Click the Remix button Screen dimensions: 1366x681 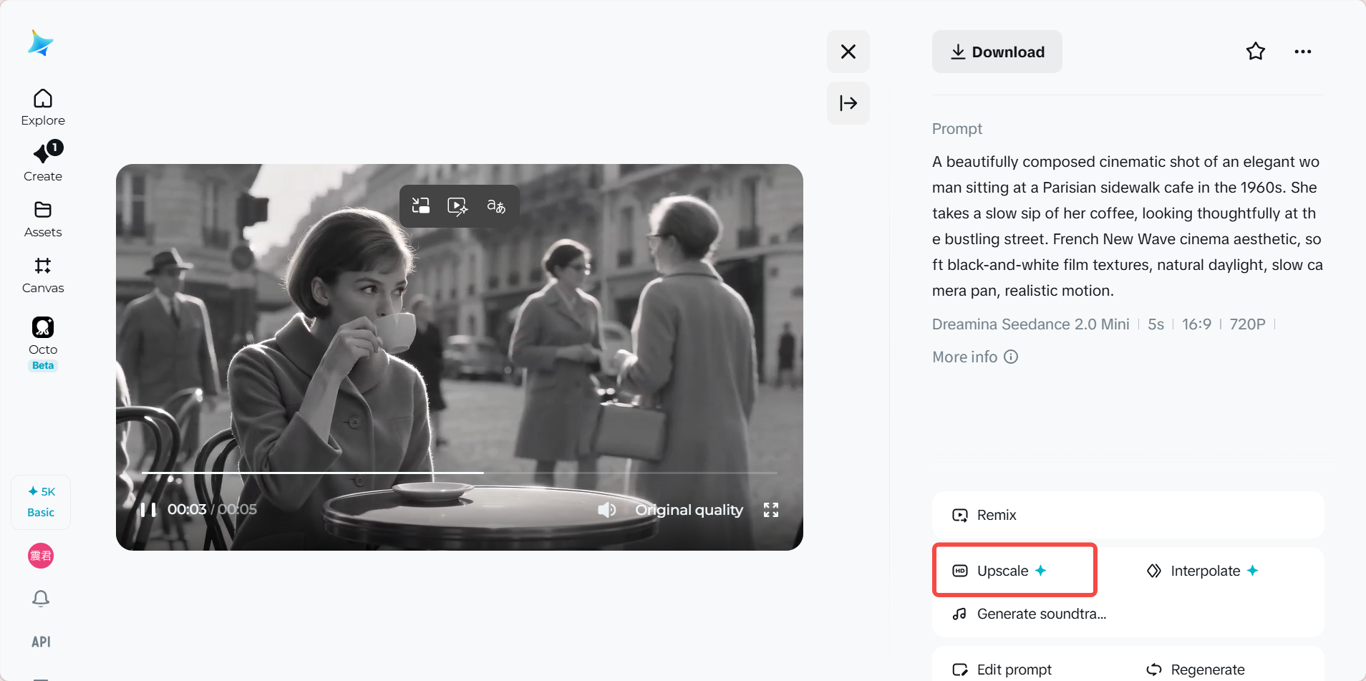1128,515
